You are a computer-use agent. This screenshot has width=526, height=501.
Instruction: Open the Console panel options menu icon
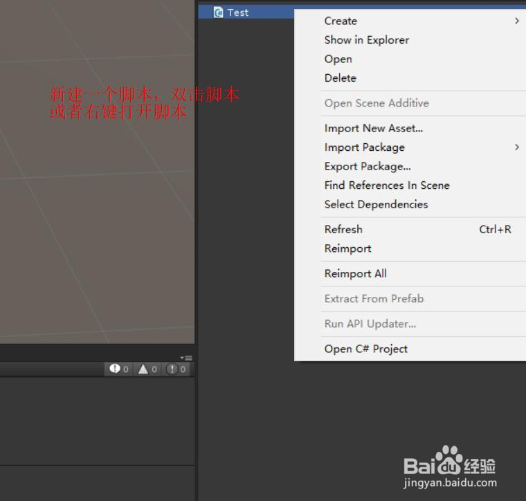tap(186, 358)
